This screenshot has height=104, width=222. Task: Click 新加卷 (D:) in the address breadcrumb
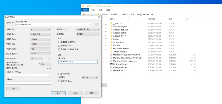[115, 14]
